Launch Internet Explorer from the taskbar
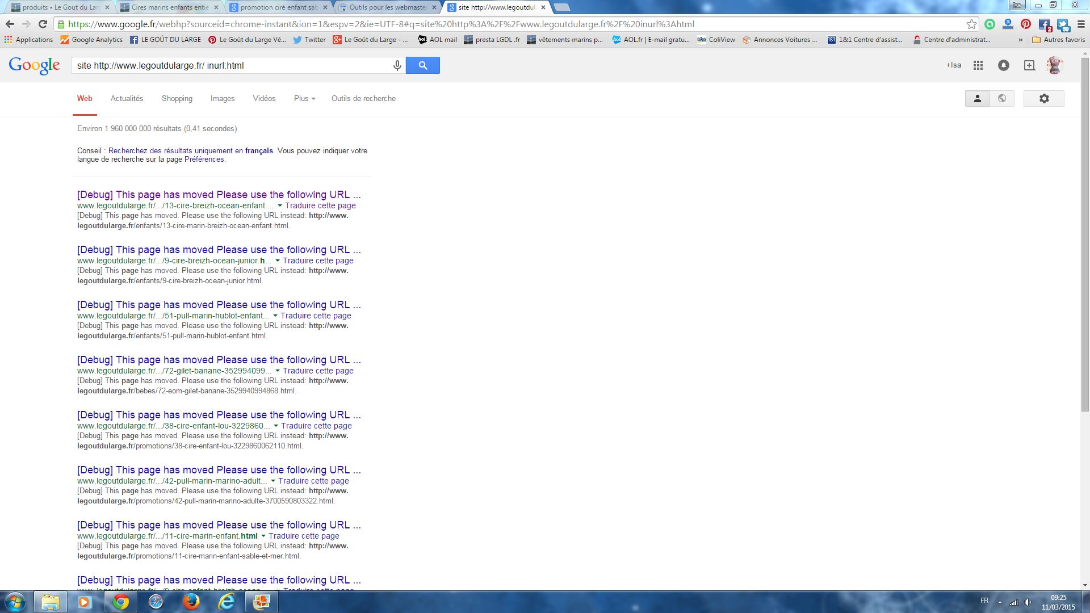 tap(227, 602)
